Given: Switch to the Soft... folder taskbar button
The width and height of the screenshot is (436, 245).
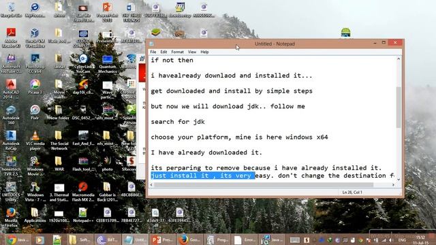Looking at the screenshot, I should (x=80, y=240).
